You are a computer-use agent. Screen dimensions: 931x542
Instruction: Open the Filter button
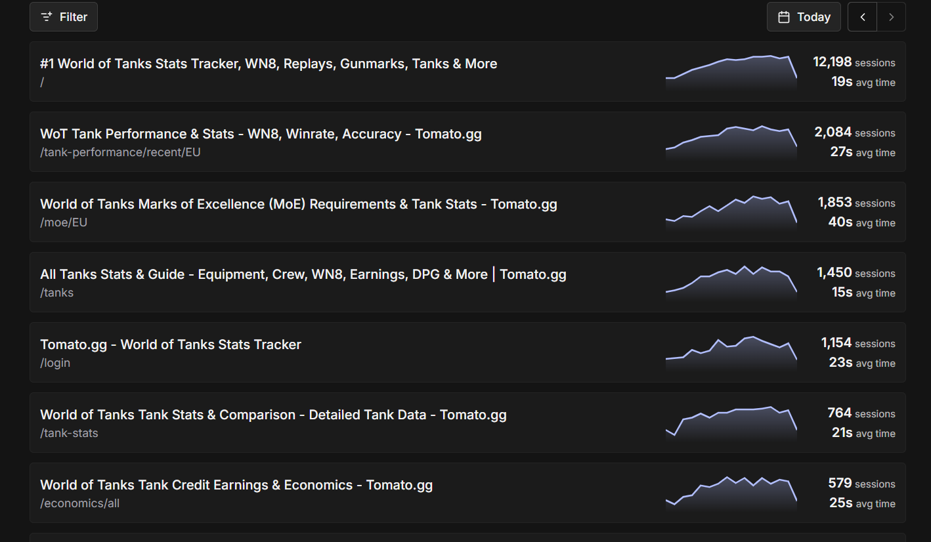64,17
